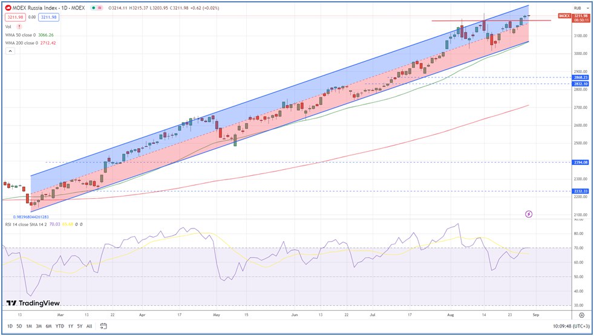594x336 pixels.
Task: Select the 3M time range
Action: click(39, 326)
